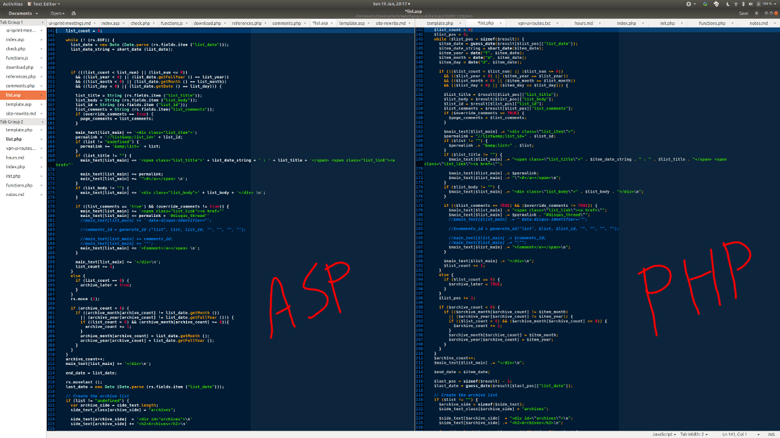This screenshot has height=438, width=780.
Task: Click the Save button
Action: tap(743, 14)
